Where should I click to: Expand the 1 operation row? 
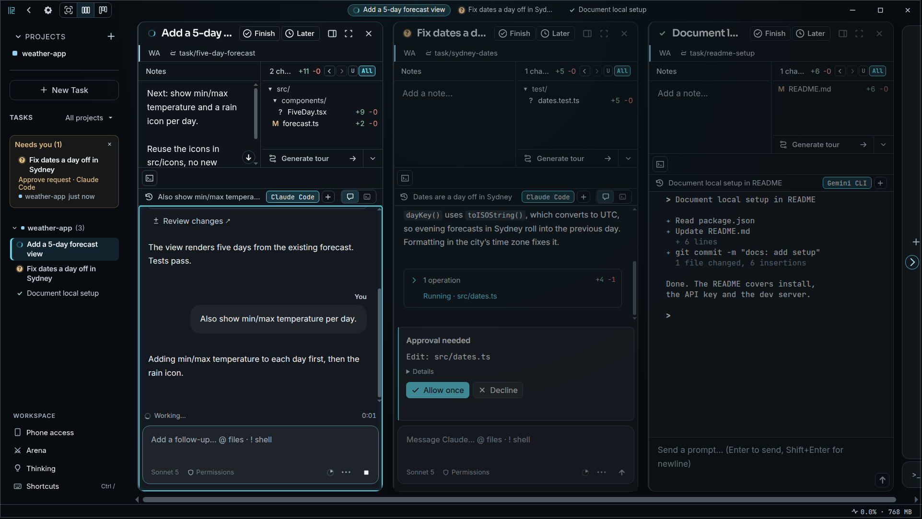tap(513, 280)
